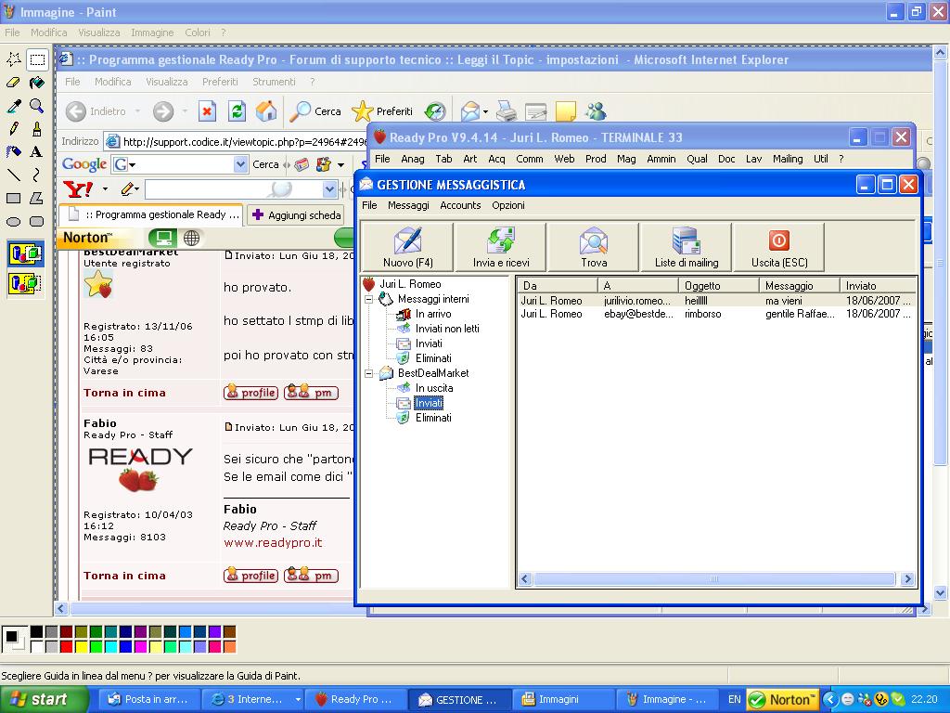This screenshot has width=950, height=713.
Task: Open the Accounts menu in Gestione Messaggistica
Action: coord(460,205)
